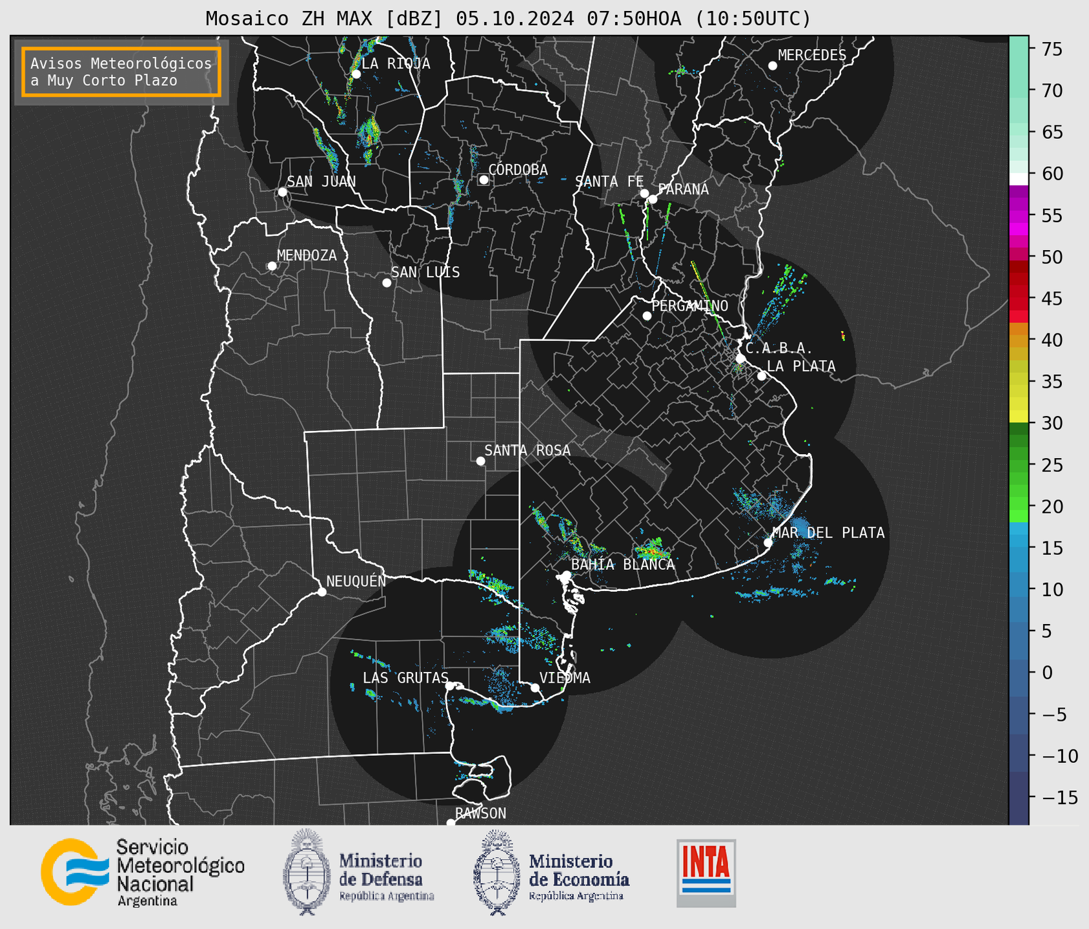
Task: Click the SANTA FE city marker dot
Action: pos(644,193)
